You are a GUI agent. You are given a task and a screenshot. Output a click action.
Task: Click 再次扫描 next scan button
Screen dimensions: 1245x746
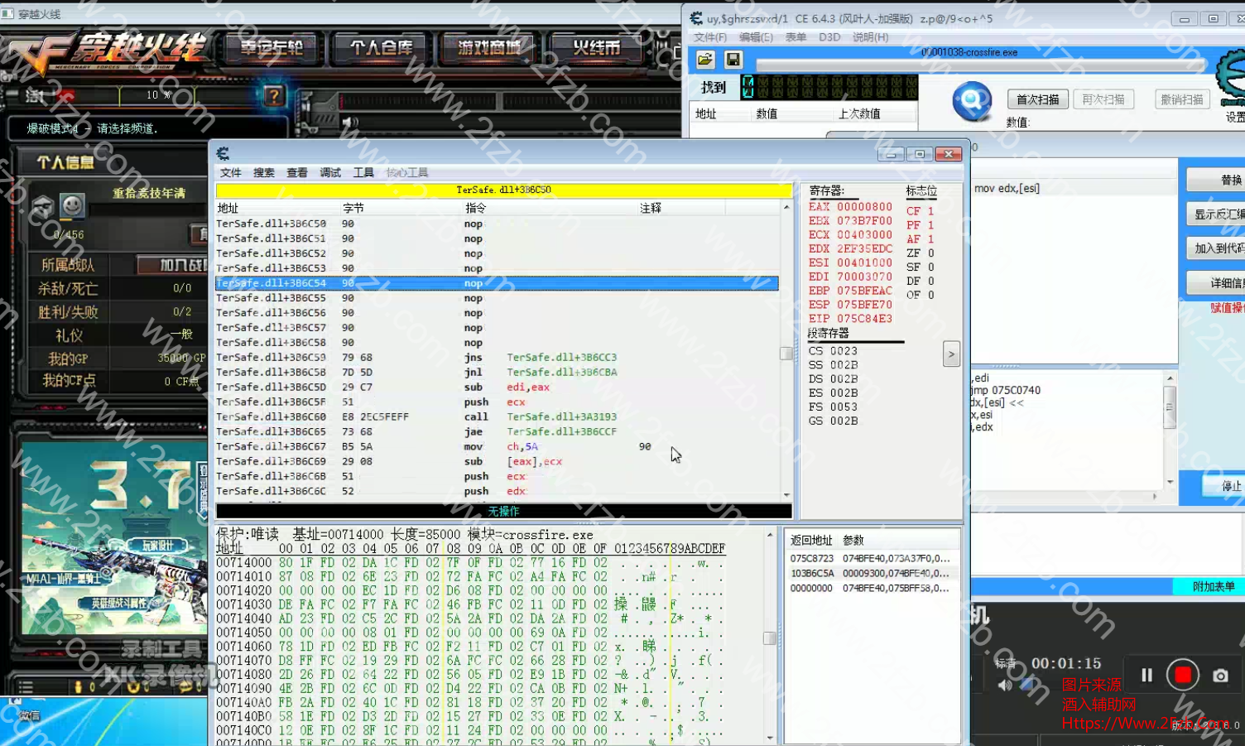(x=1103, y=99)
